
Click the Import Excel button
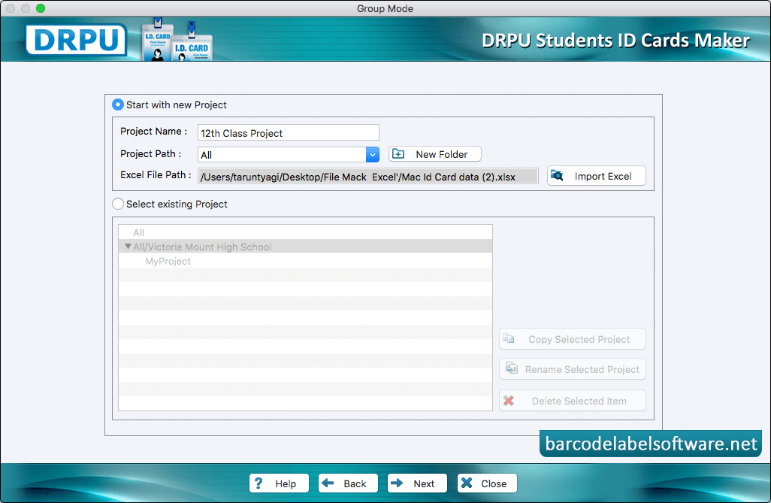click(597, 176)
